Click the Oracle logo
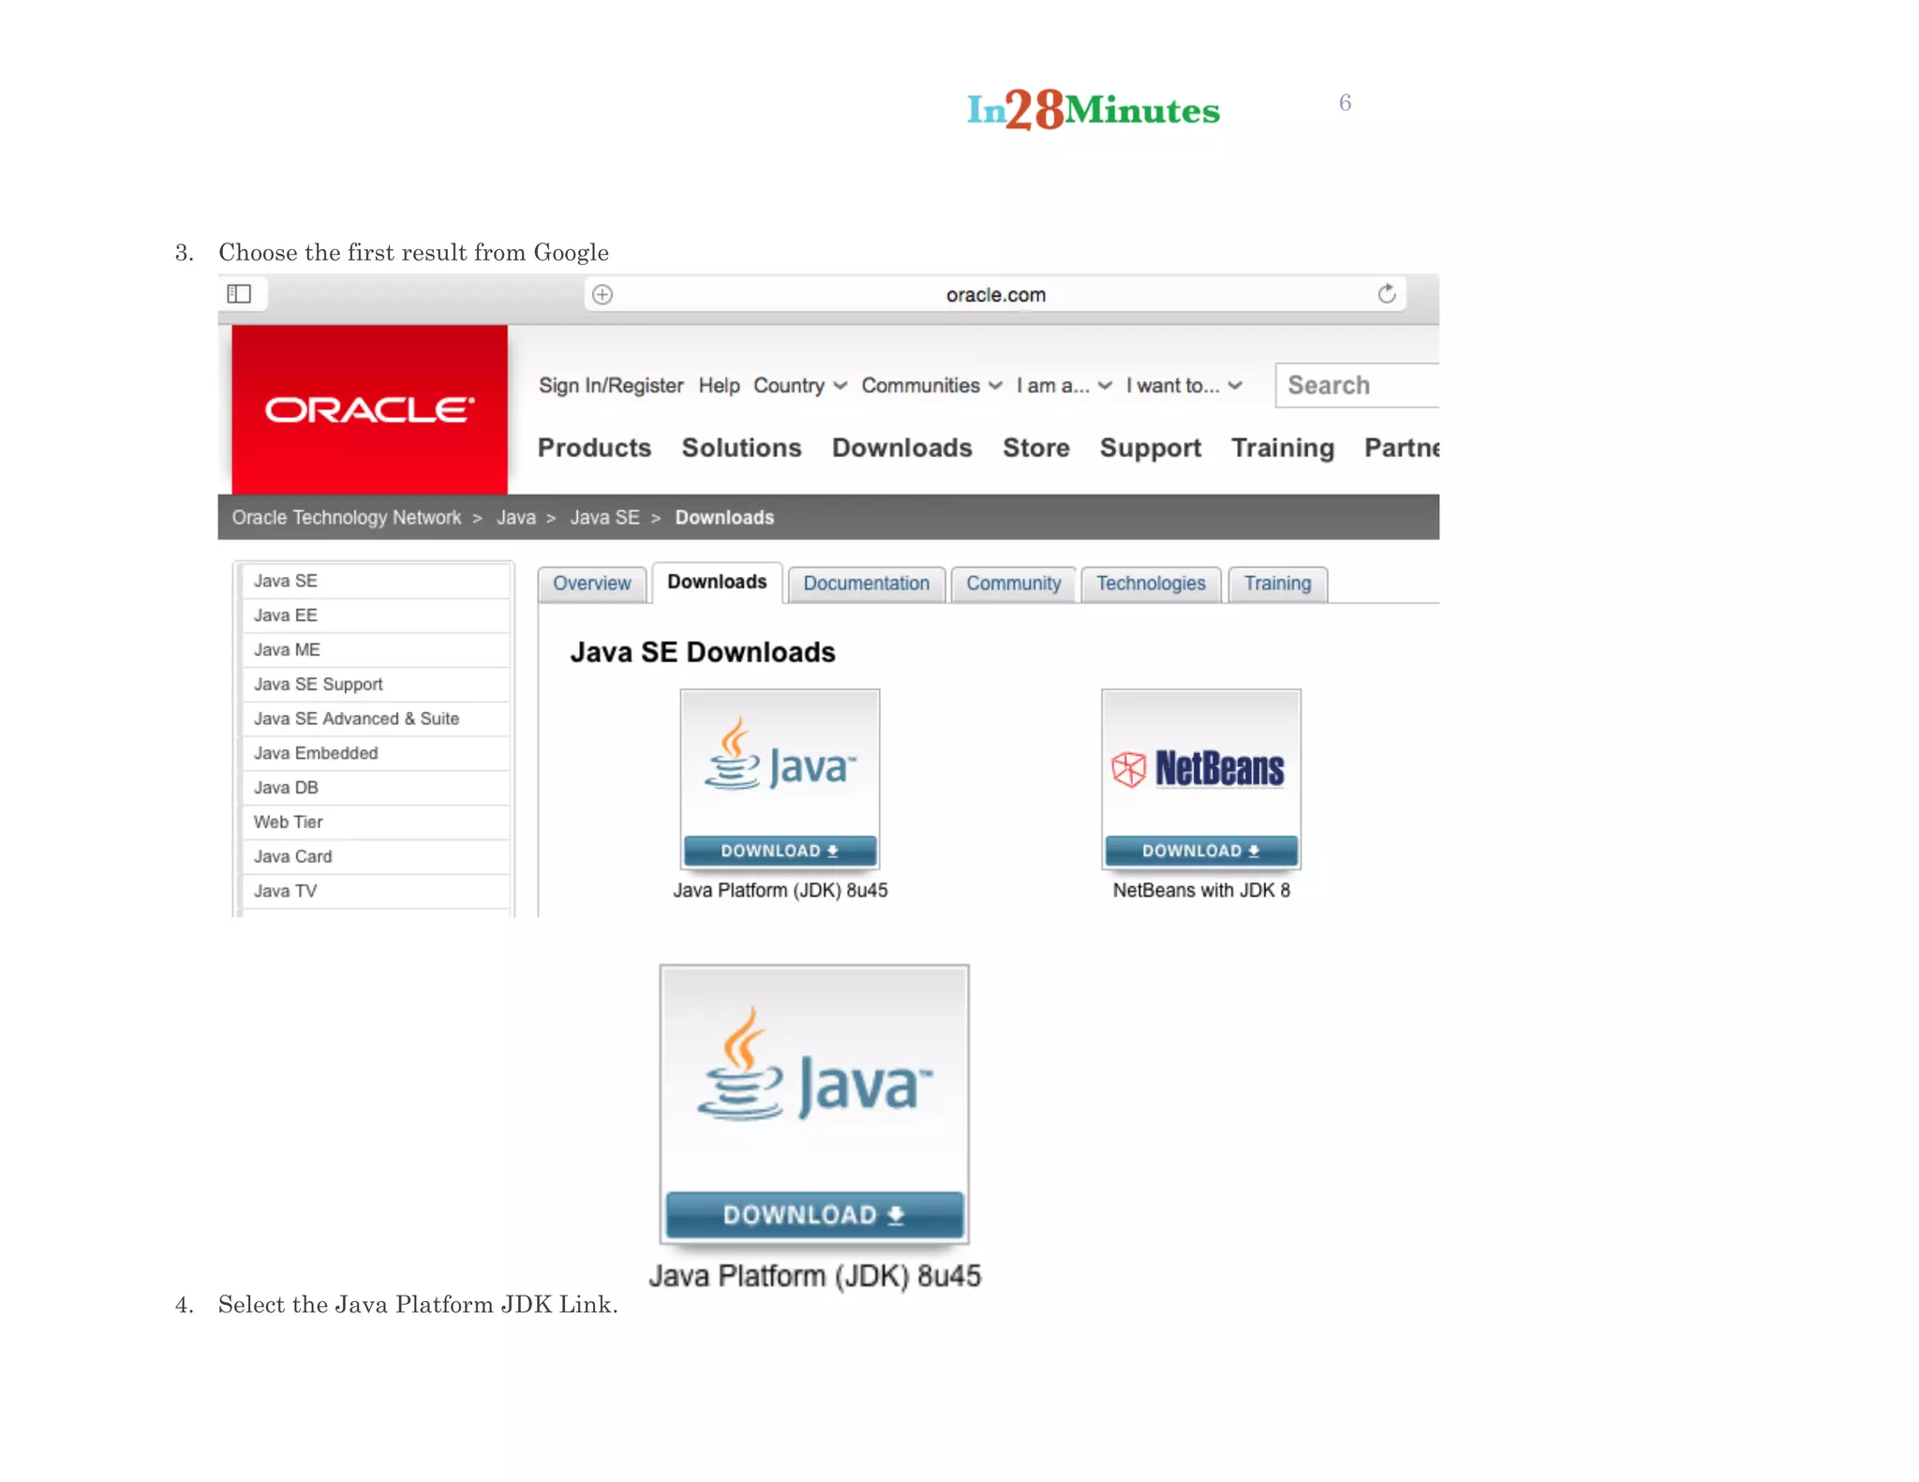The width and height of the screenshot is (1919, 1482). (x=369, y=409)
